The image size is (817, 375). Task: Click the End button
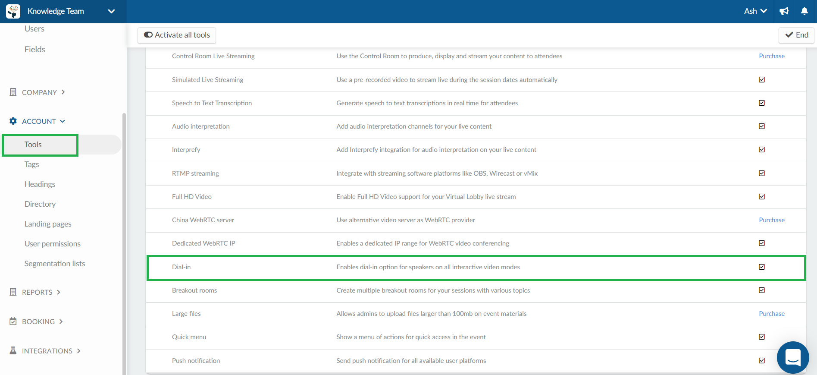[x=796, y=35]
